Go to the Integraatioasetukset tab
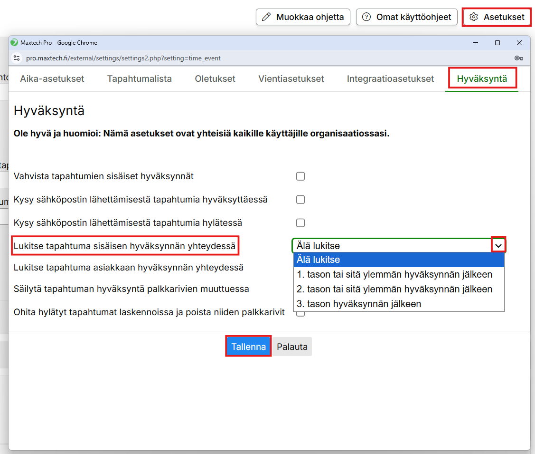Image resolution: width=535 pixels, height=454 pixels. pos(390,79)
